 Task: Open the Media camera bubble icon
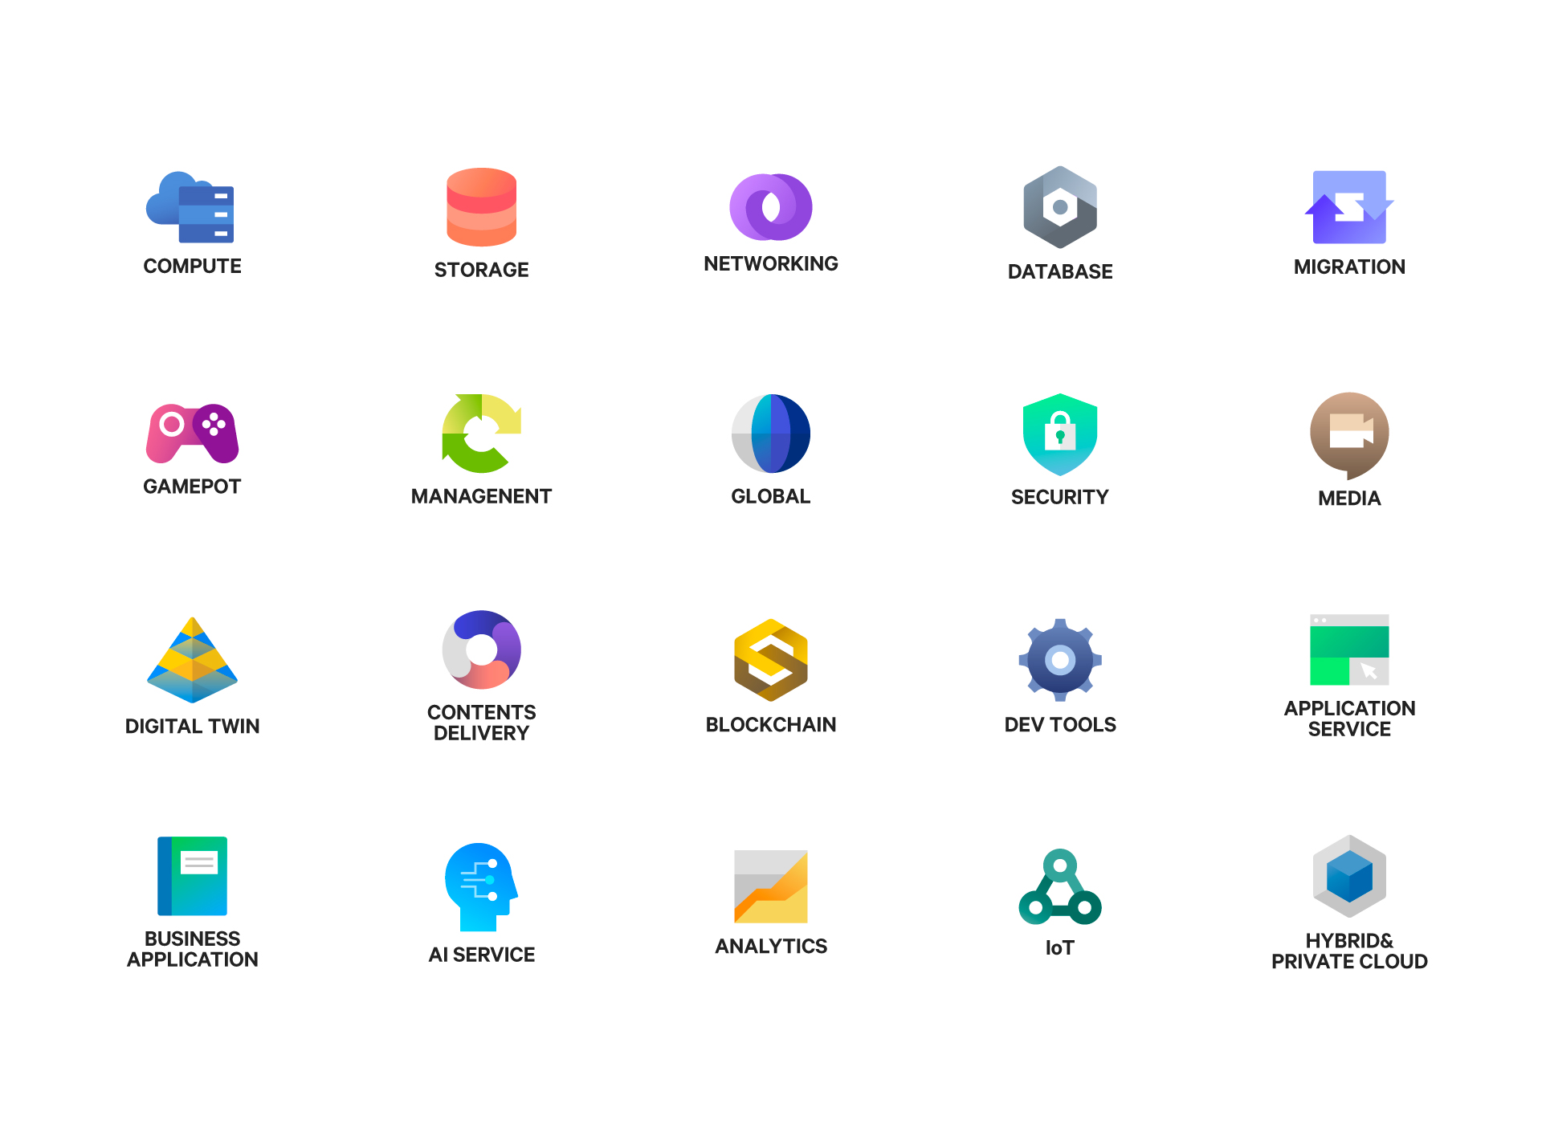click(x=1349, y=434)
